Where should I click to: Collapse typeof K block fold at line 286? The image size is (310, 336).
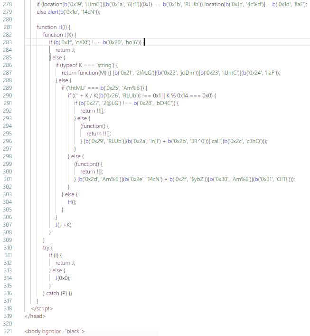click(x=19, y=65)
